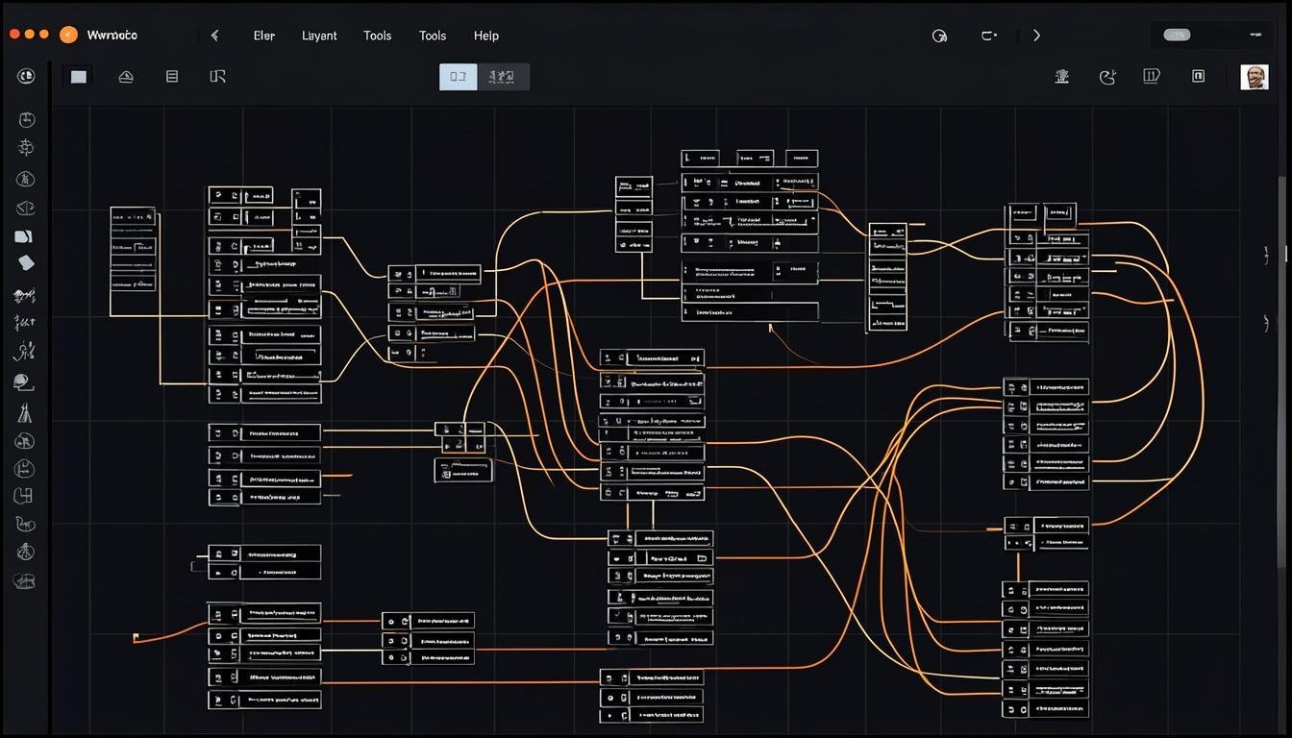Viewport: 1292px width, 738px height.
Task: Click the UR-shaped crop toolbar icon
Action: [x=218, y=77]
